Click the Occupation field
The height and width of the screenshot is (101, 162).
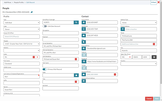click(x=61, y=33)
